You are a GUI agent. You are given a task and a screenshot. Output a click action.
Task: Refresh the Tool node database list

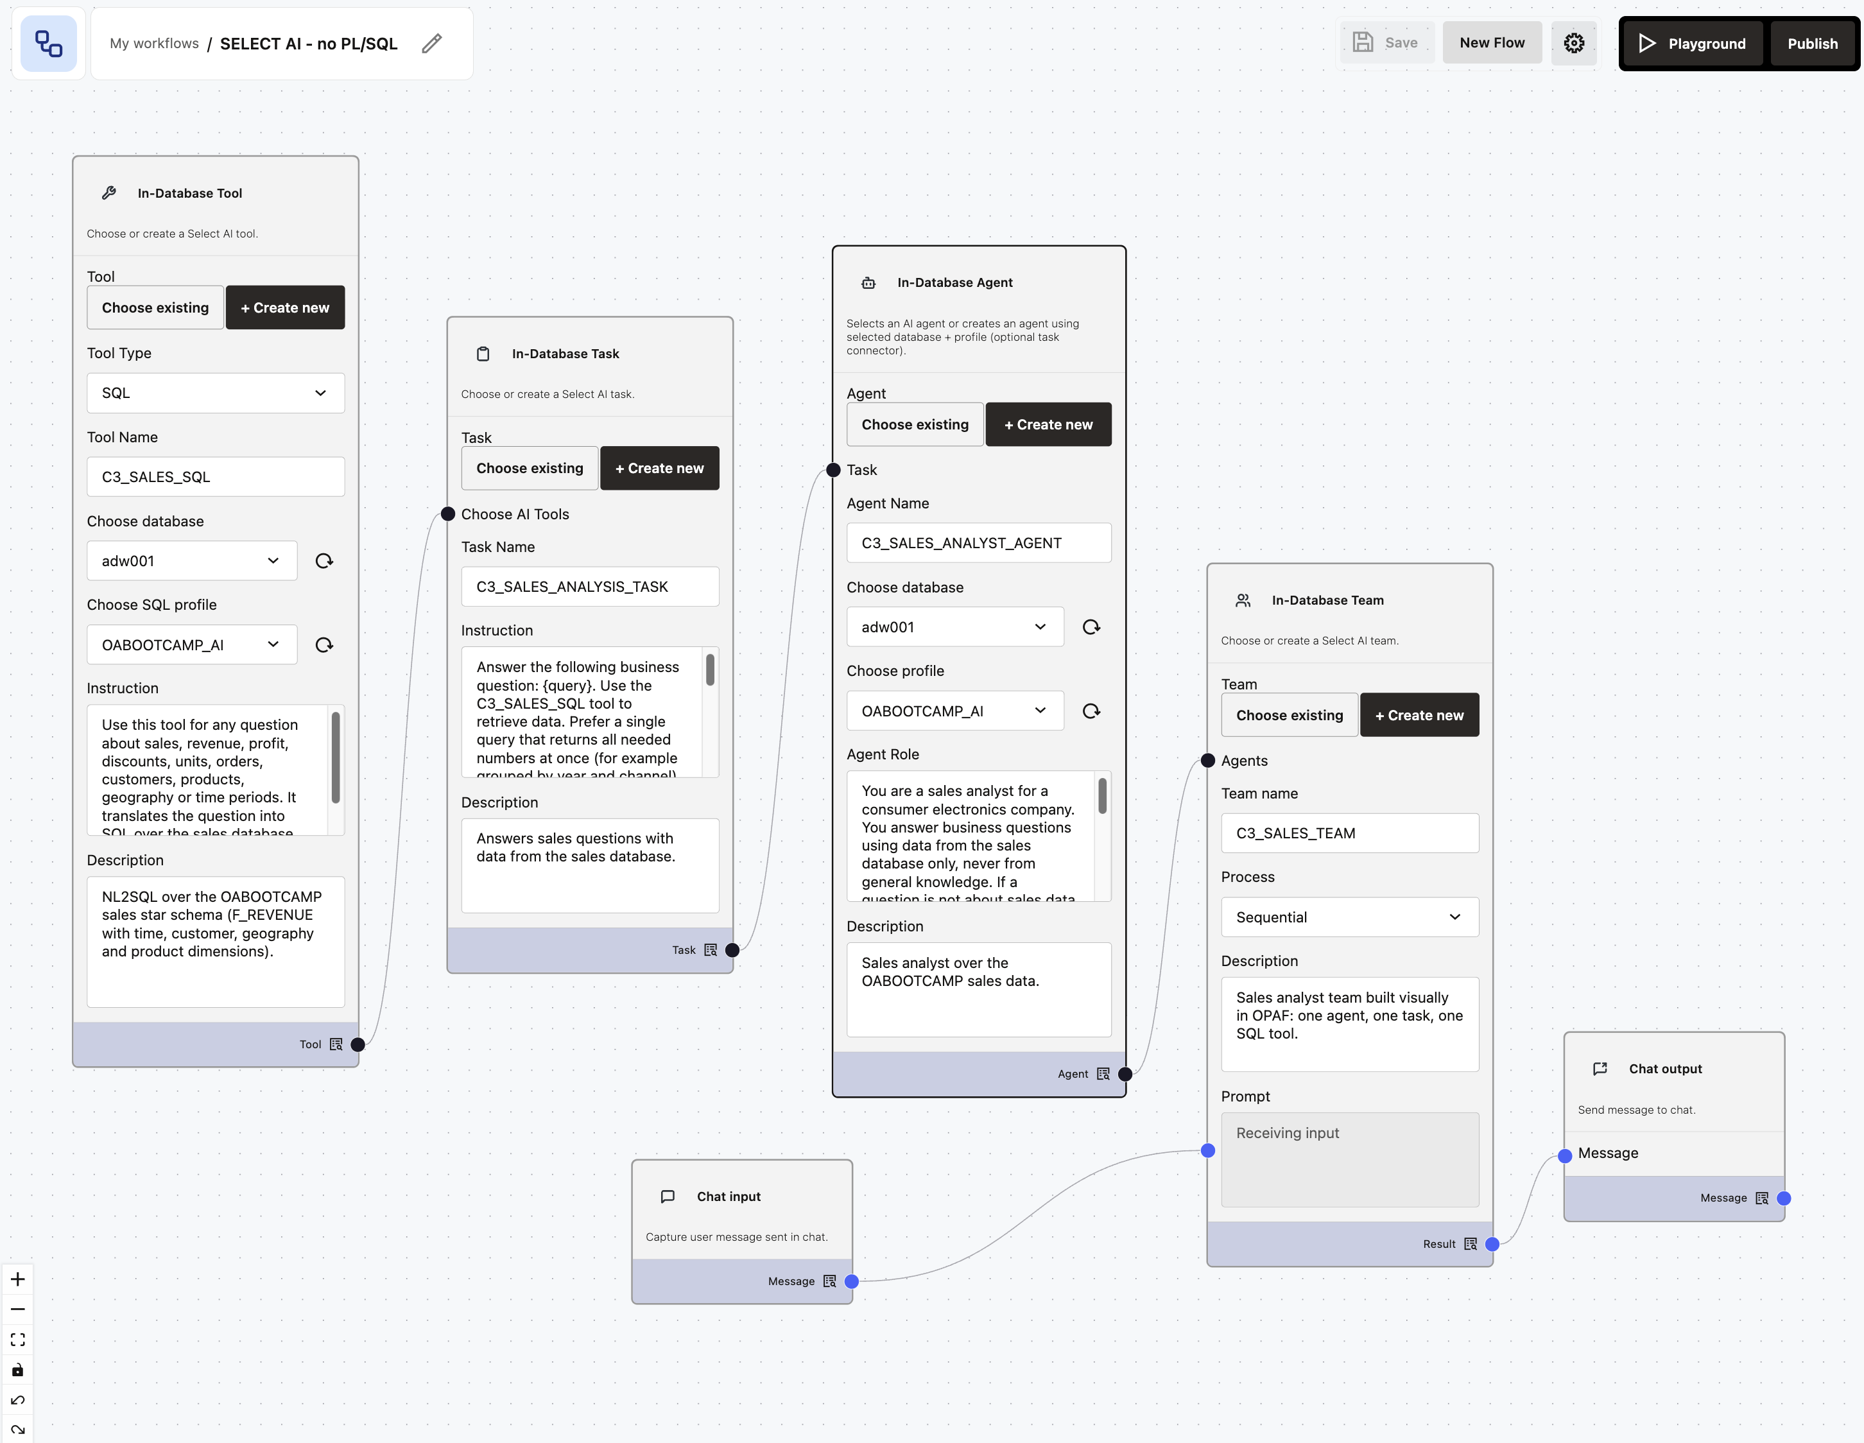click(x=324, y=560)
